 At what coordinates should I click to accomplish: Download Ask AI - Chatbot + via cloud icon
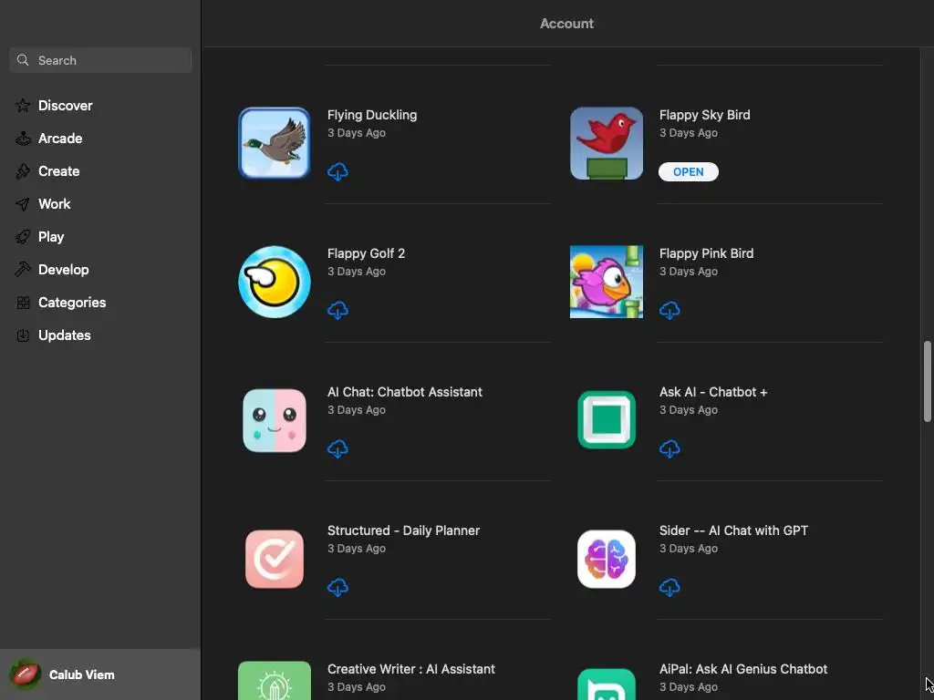pyautogui.click(x=669, y=448)
